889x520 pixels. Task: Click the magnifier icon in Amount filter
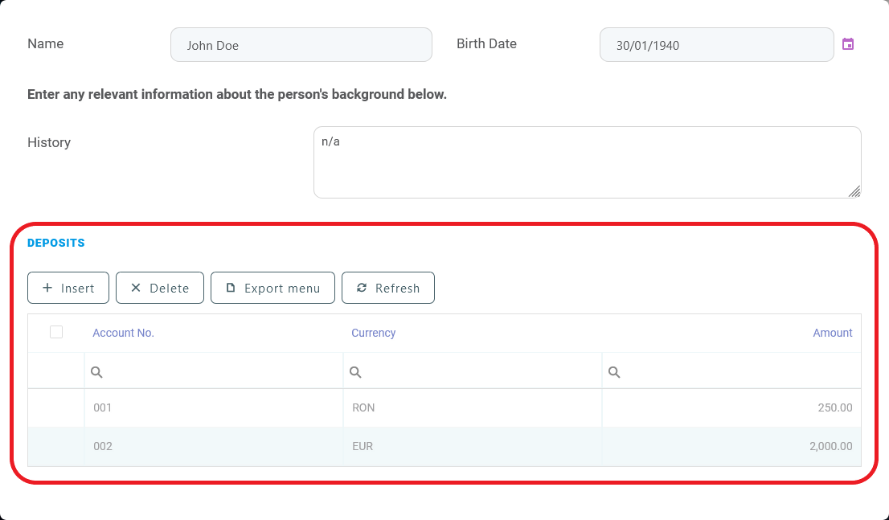613,371
